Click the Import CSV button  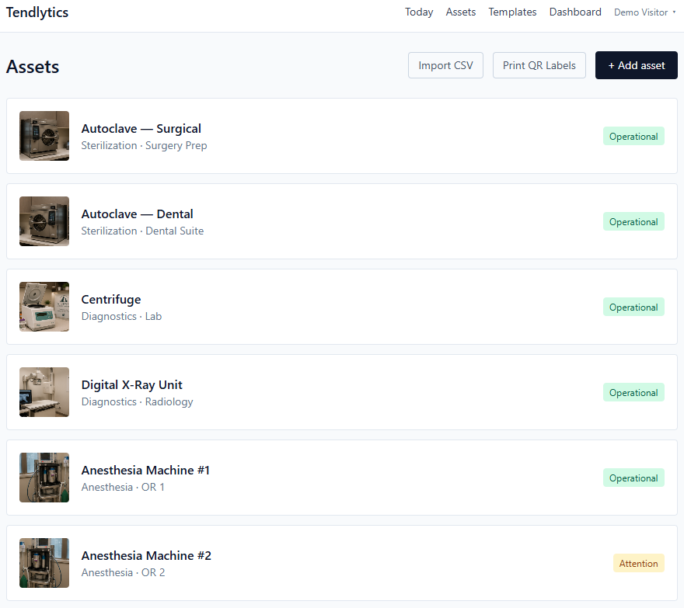click(445, 65)
